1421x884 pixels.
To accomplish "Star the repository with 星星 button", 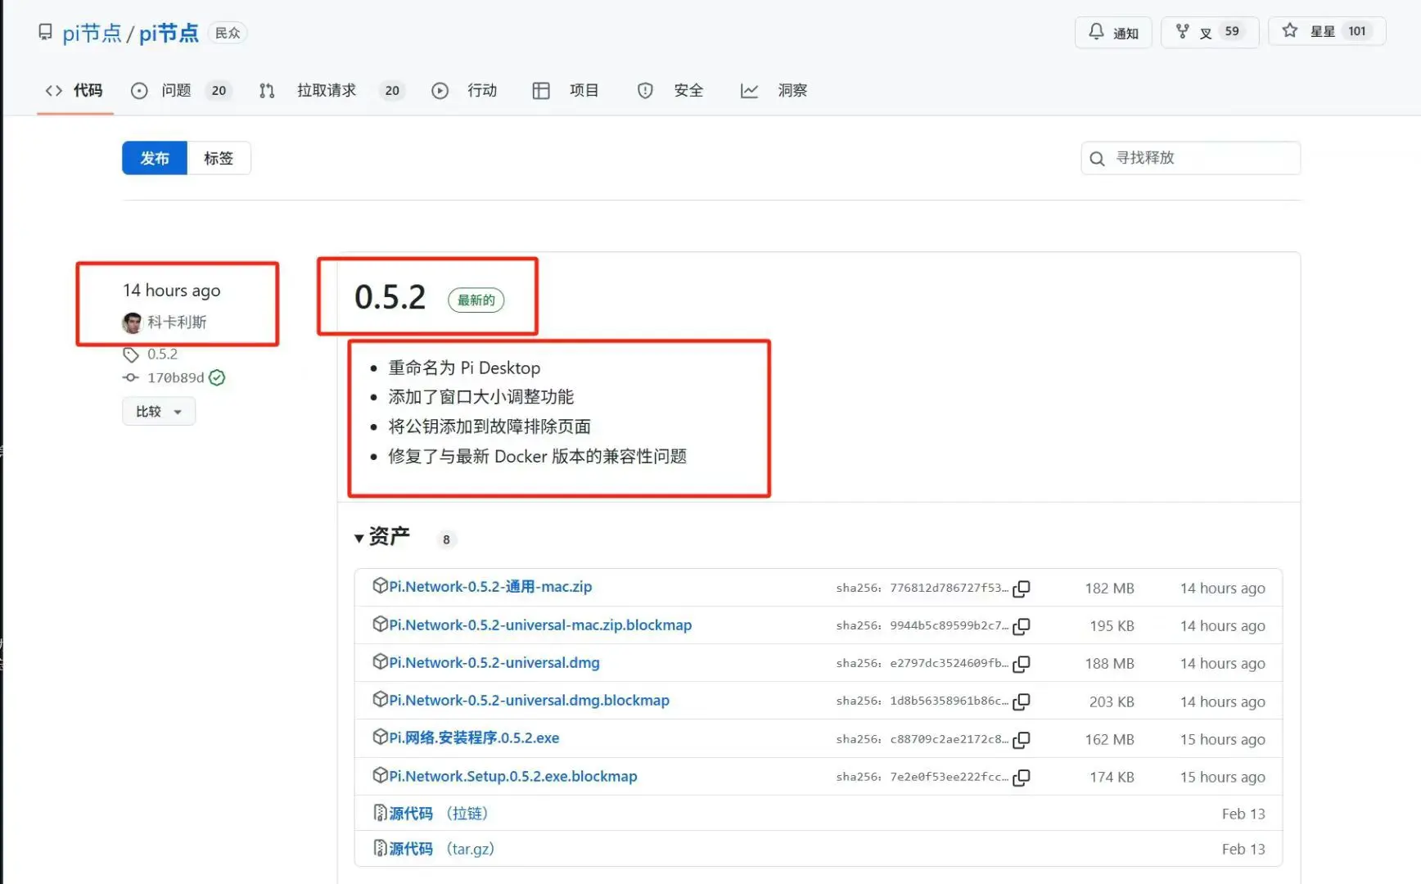I will tap(1327, 31).
